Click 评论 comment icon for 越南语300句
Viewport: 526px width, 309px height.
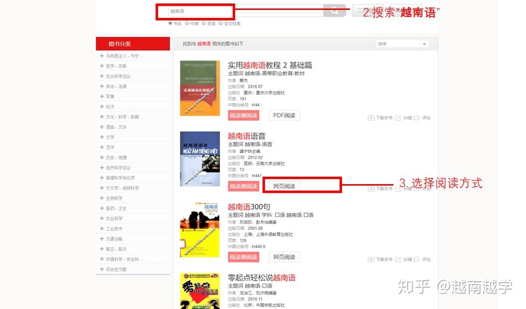click(x=417, y=260)
